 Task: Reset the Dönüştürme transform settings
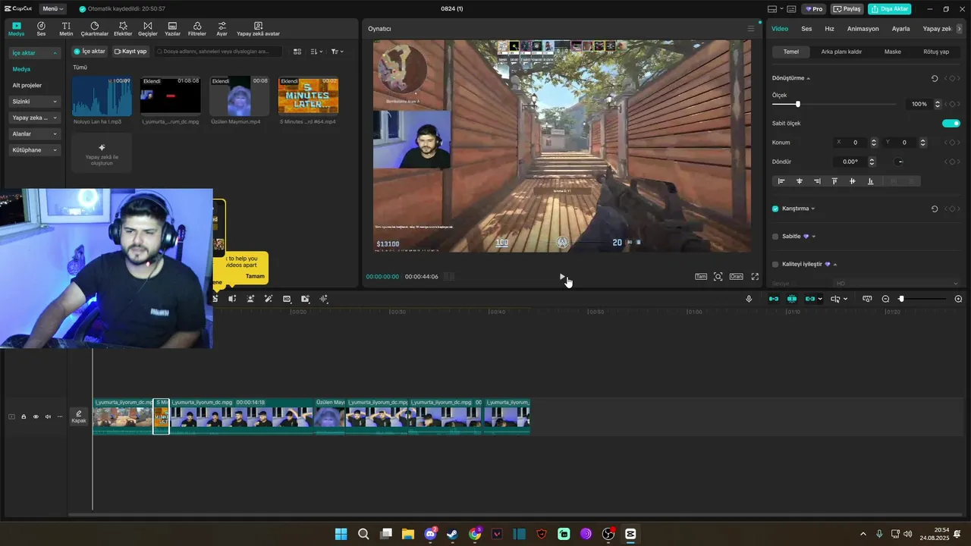(935, 78)
